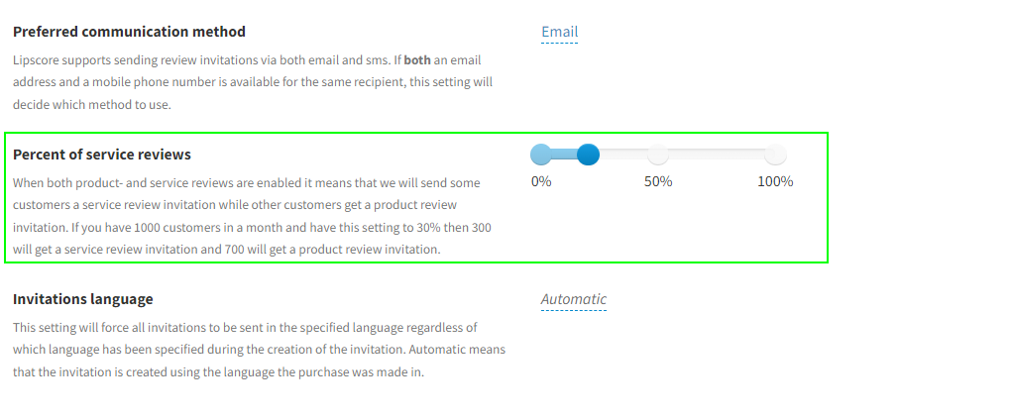Set slider to the 100% marker dot
Image resolution: width=1011 pixels, height=418 pixels.
pos(775,155)
